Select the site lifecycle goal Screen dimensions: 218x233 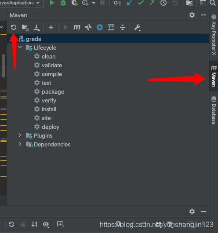[46, 118]
